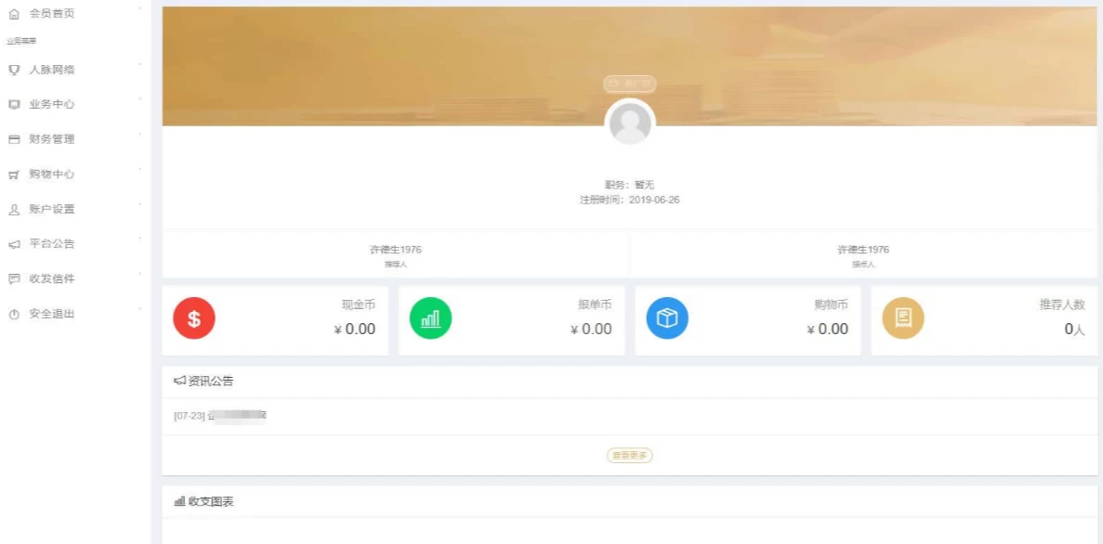Click the default user avatar image
Screen dimensions: 1103x544
pyautogui.click(x=630, y=123)
